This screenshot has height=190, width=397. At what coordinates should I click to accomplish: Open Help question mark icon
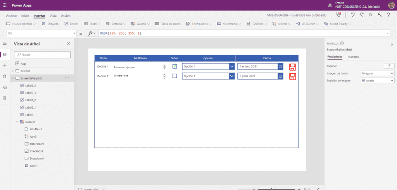pos(388,15)
